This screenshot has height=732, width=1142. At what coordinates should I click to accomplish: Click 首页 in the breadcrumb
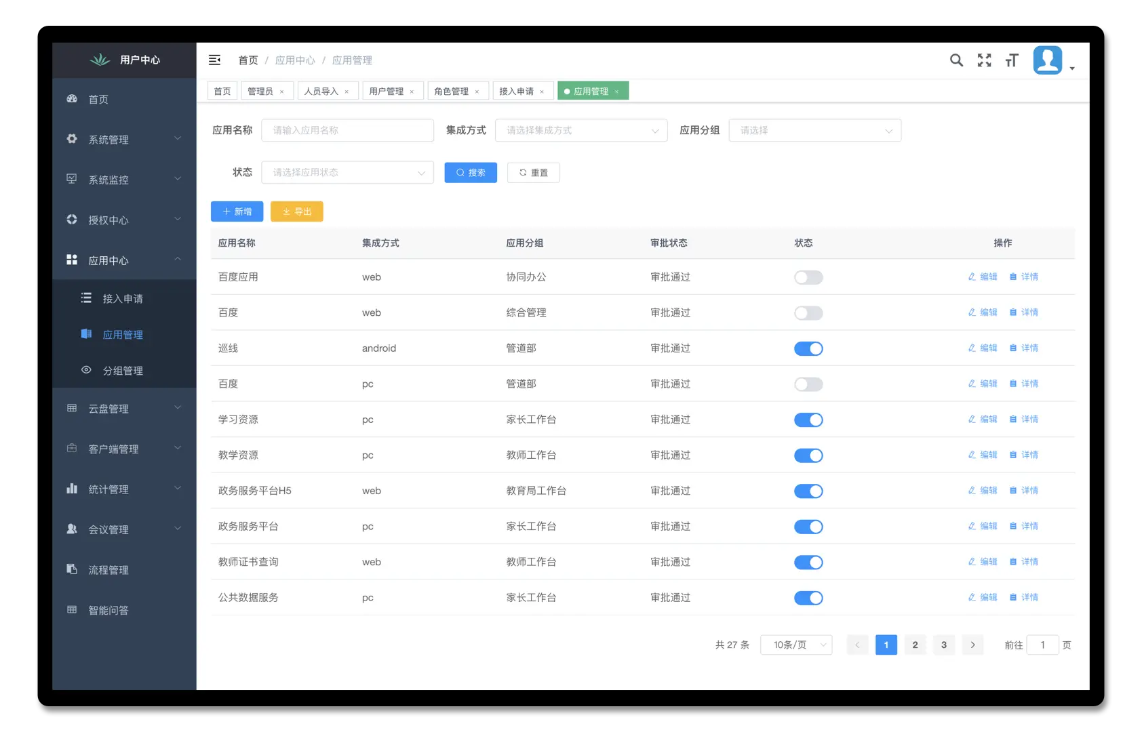(248, 60)
